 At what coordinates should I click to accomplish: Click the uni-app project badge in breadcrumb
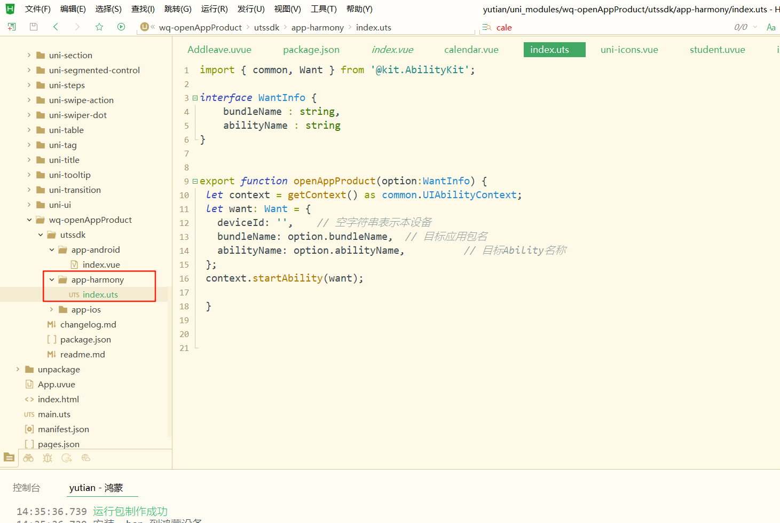144,27
